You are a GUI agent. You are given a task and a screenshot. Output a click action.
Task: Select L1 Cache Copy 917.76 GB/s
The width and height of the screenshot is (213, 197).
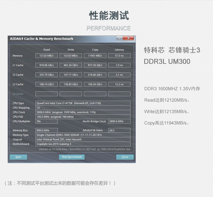click(x=95, y=65)
